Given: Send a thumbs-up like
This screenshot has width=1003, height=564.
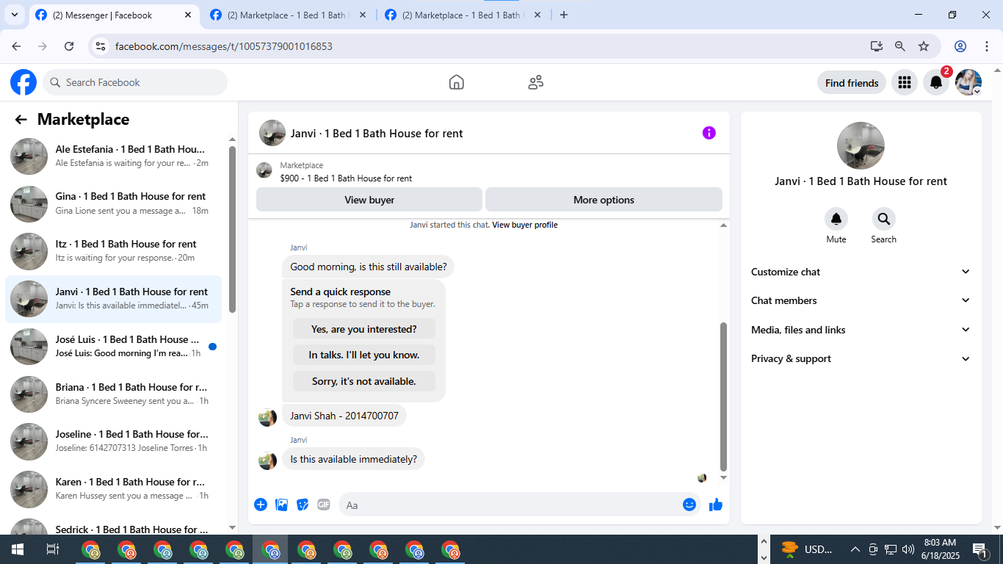Looking at the screenshot, I should (716, 505).
